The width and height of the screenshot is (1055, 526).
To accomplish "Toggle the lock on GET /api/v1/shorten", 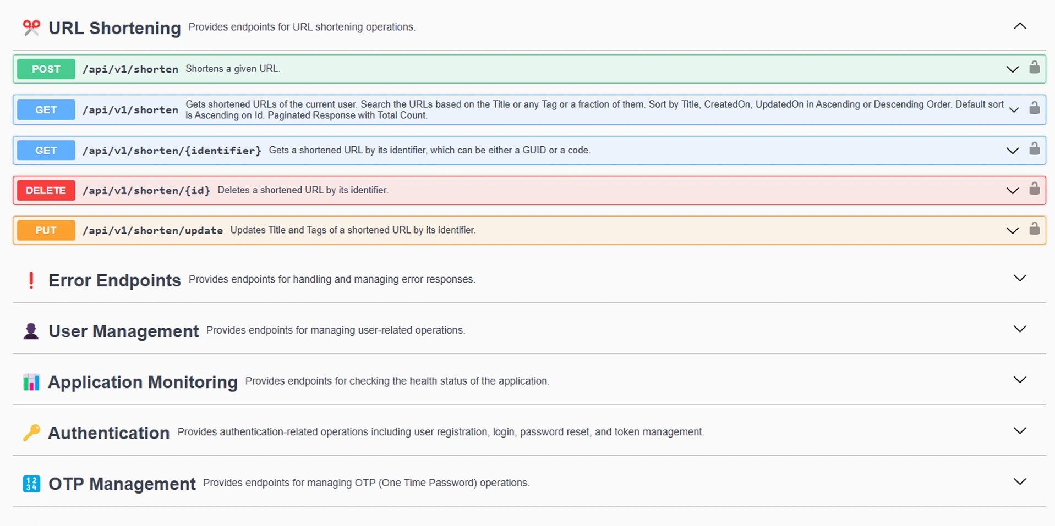I will coord(1035,109).
